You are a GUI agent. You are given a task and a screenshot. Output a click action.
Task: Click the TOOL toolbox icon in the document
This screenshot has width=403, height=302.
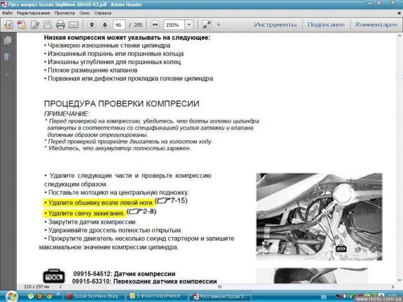click(54, 276)
